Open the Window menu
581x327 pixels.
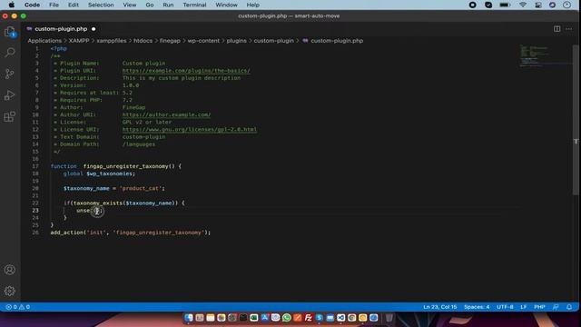click(226, 5)
